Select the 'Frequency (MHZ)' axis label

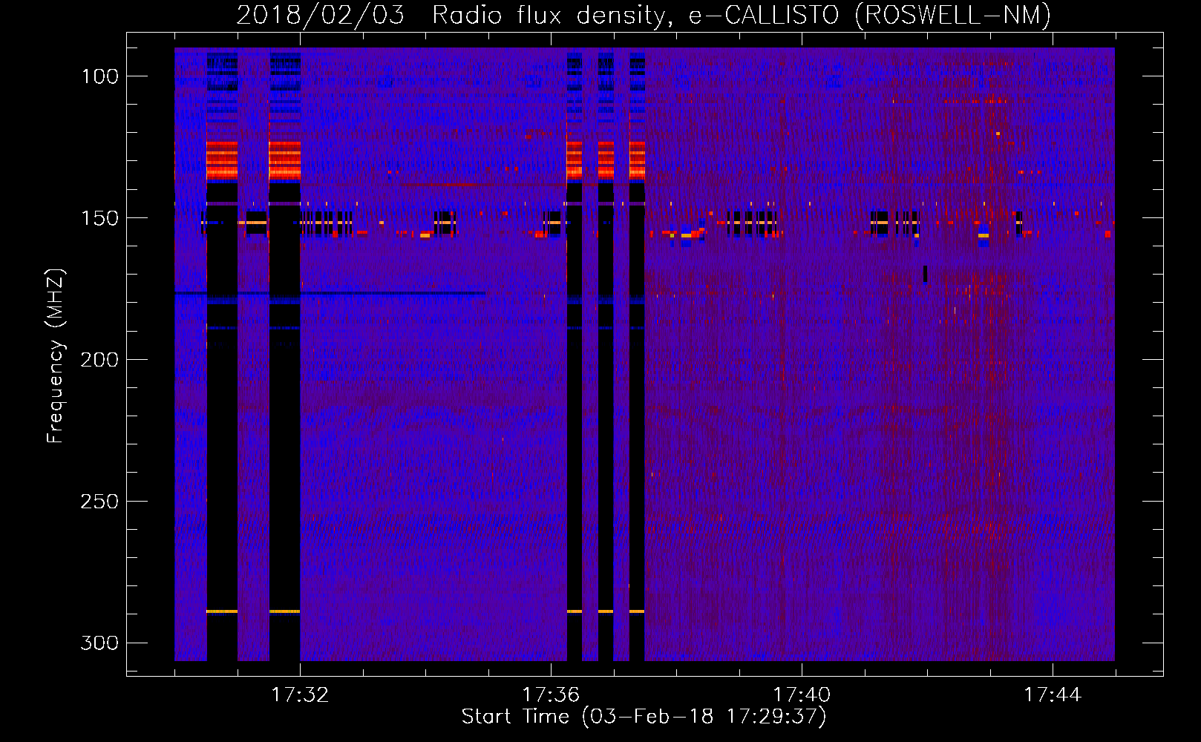coord(56,355)
